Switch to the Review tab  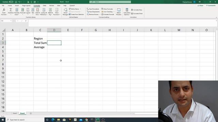point(51,5)
